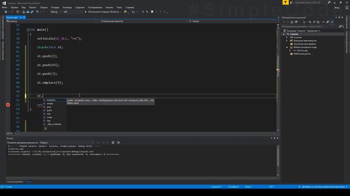Click the clear all icon in Output toolbar

click(x=113, y=143)
